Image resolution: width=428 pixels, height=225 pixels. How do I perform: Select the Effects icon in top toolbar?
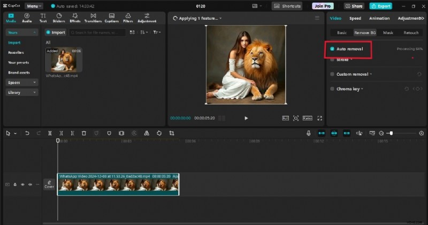pyautogui.click(x=75, y=18)
